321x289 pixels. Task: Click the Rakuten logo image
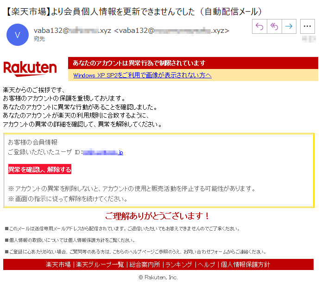pyautogui.click(x=30, y=69)
